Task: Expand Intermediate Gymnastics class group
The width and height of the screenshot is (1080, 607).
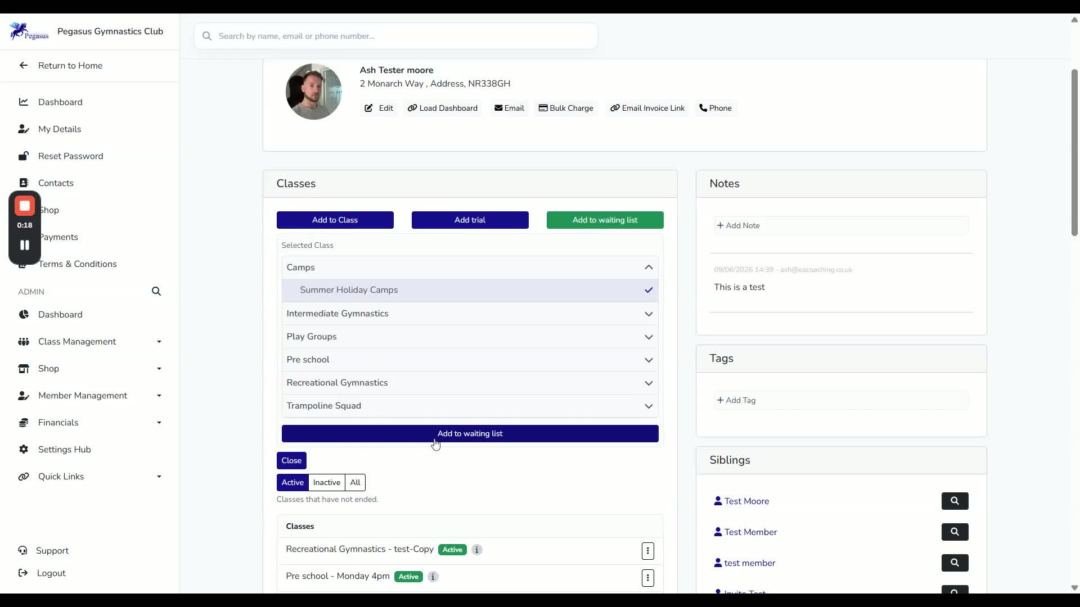Action: [x=470, y=314]
